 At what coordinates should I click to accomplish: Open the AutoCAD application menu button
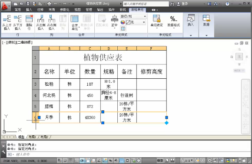(x=6, y=6)
